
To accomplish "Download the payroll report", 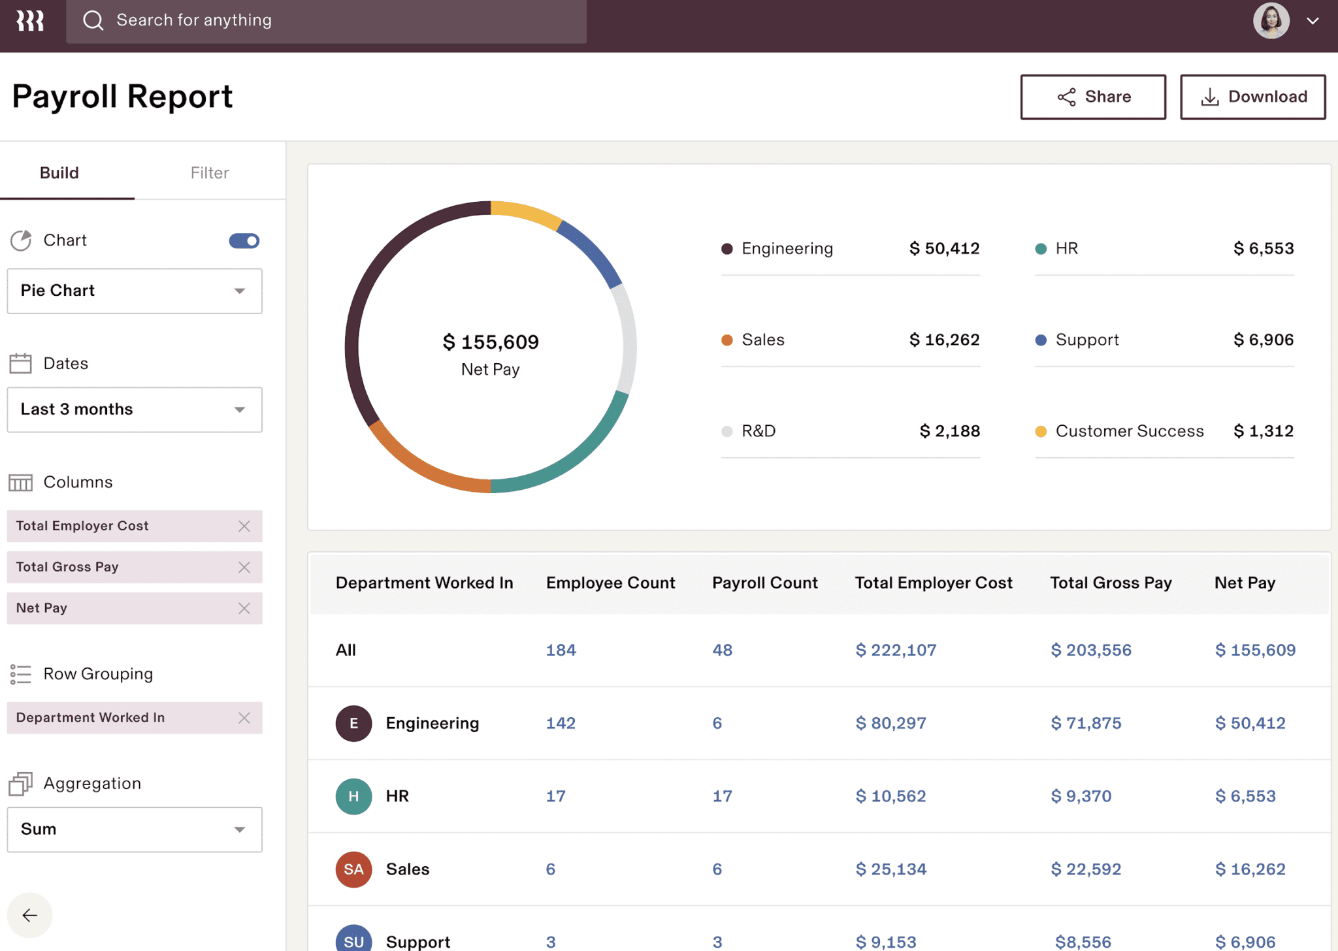I will (1252, 97).
